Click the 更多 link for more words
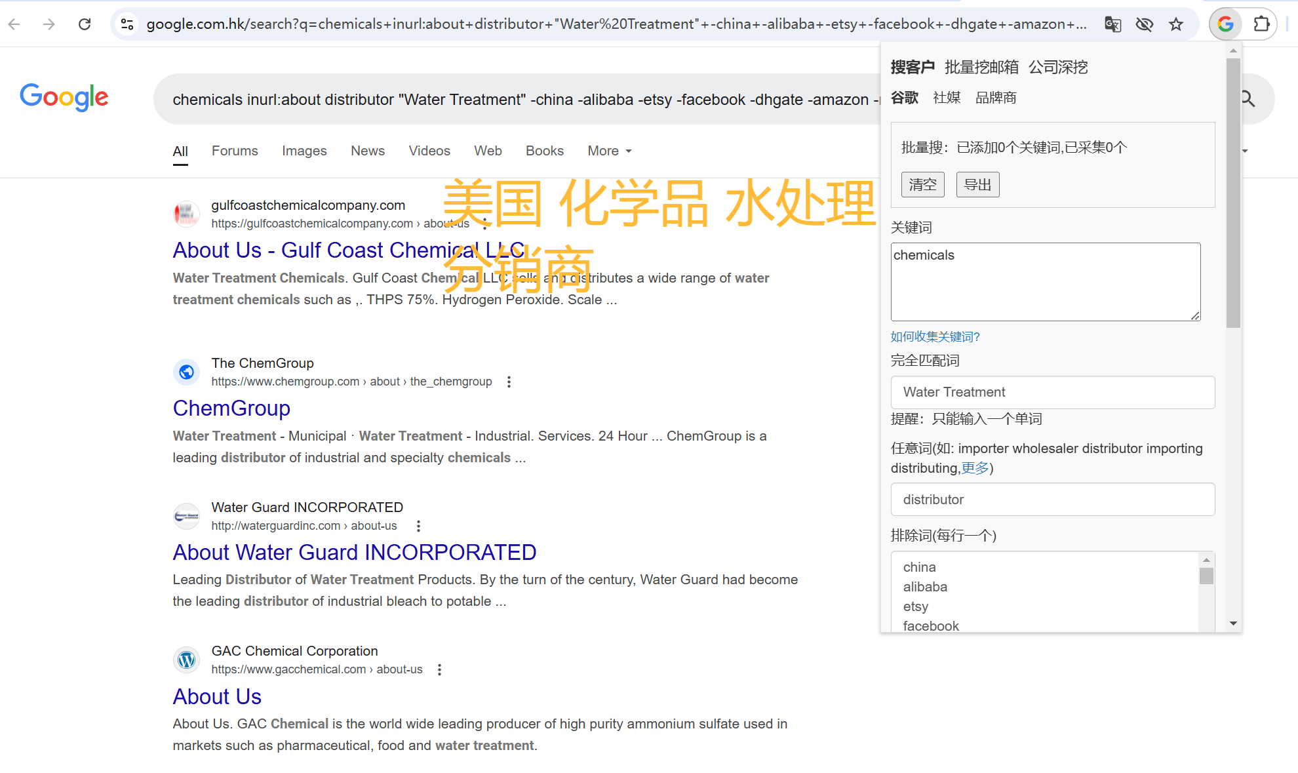 pyautogui.click(x=975, y=468)
